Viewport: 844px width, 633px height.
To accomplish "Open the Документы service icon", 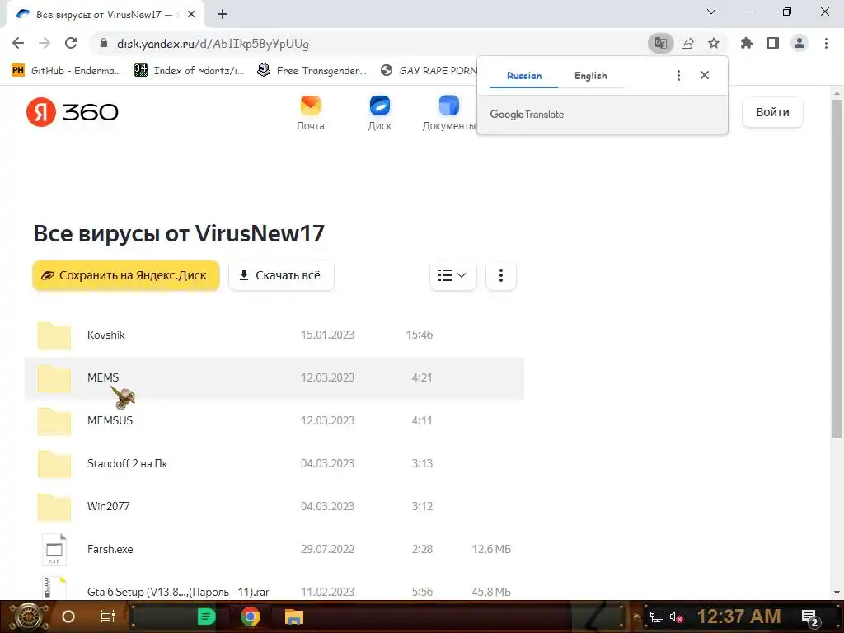I will (x=448, y=105).
